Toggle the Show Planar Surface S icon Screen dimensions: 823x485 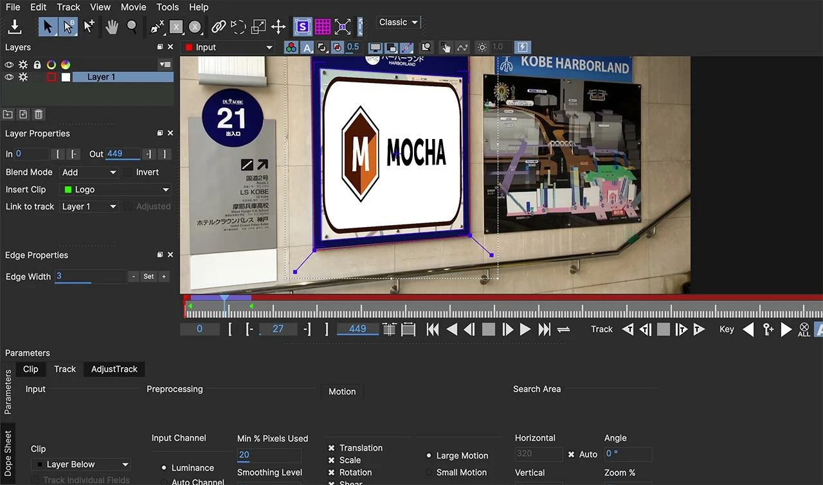(303, 26)
